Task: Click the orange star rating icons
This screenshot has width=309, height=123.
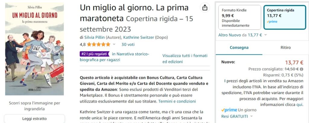Action: click(99, 44)
